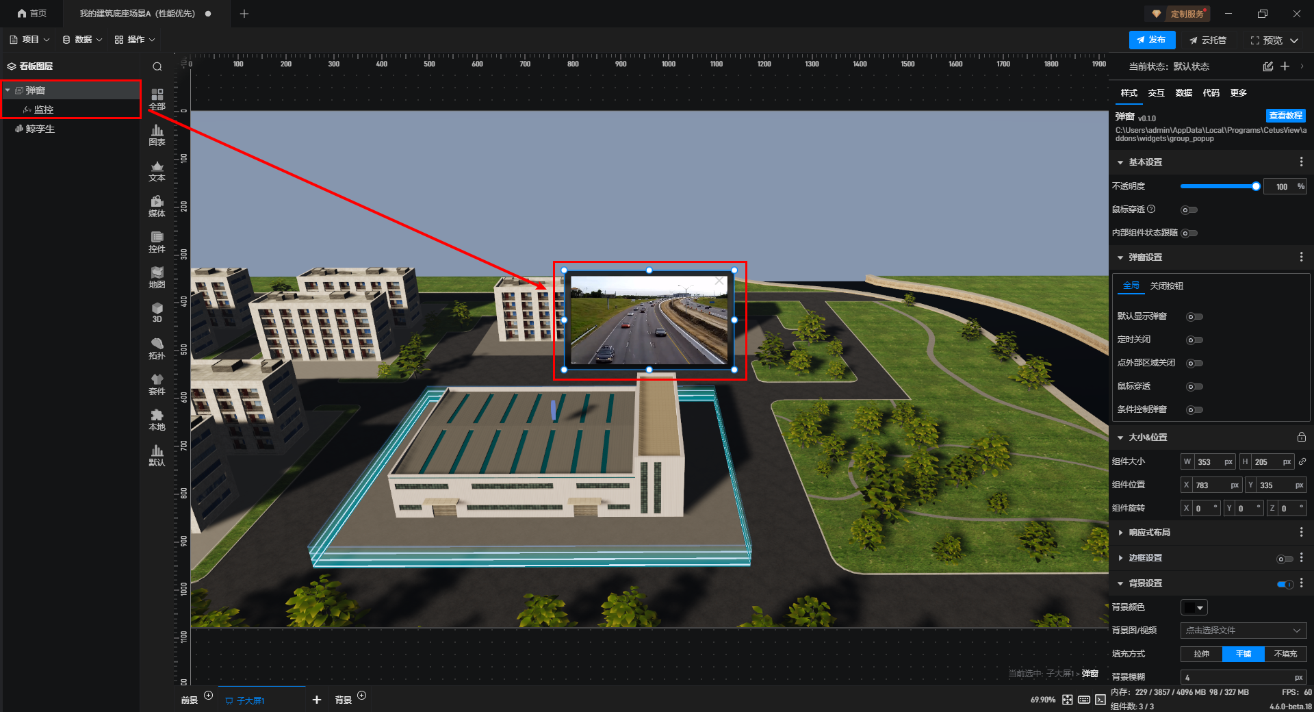Select the 媒体 media components icon
The image size is (1314, 712).
[x=157, y=206]
